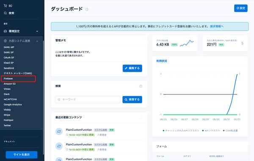Open SendGrid integration settings

[x=9, y=68]
